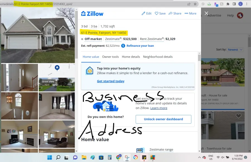This screenshot has height=162, width=251.
Task: Open the Sort by Newest dropdown
Action: coord(235,50)
